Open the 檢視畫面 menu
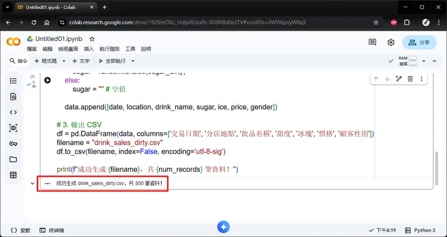Image resolution: width=447 pixels, height=237 pixels. click(x=68, y=49)
